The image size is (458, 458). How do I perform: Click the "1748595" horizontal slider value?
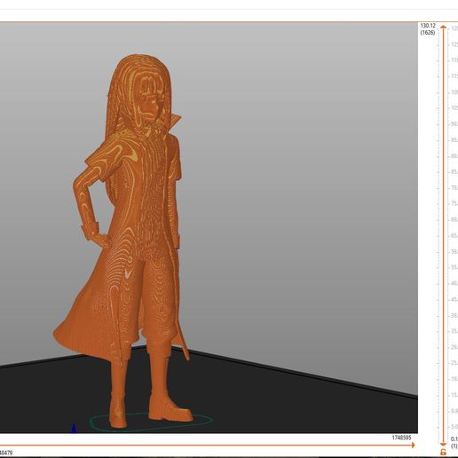point(401,438)
